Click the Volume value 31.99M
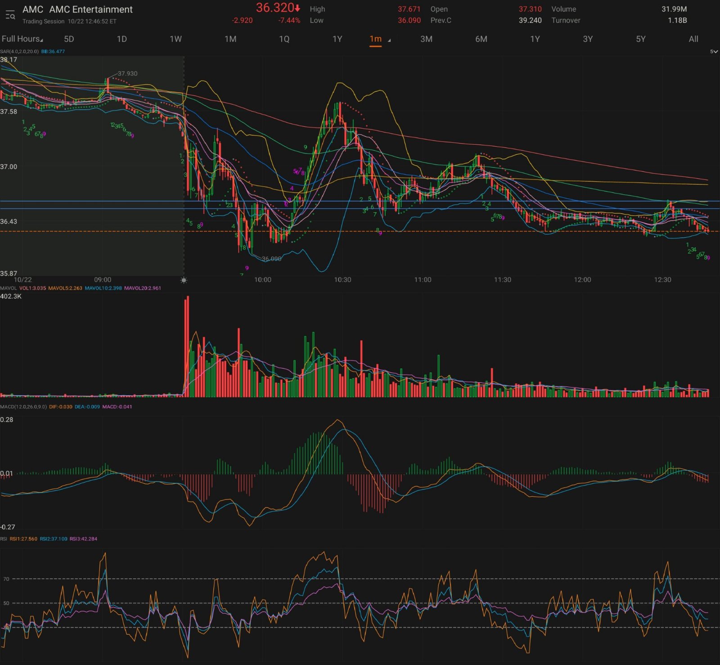Screen dimensions: 720x665 [x=674, y=9]
